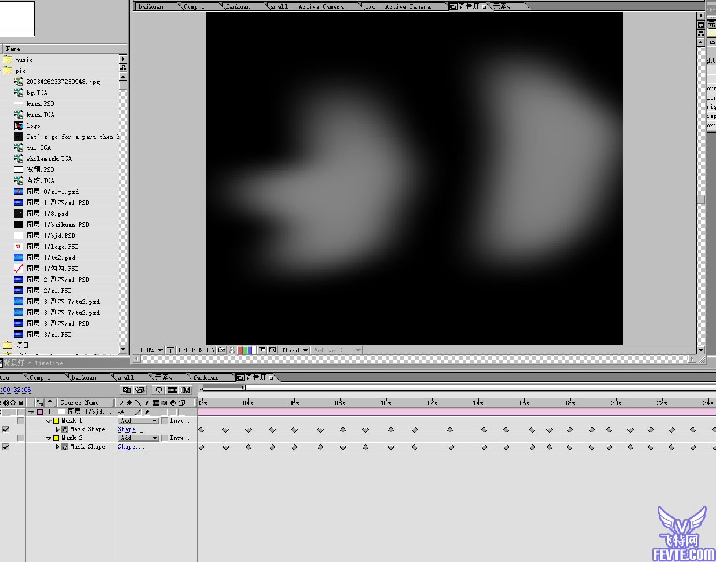Screen dimensions: 716x562
Task: Switch to Comp 1 tab in Comp viewer
Action: [198, 6]
